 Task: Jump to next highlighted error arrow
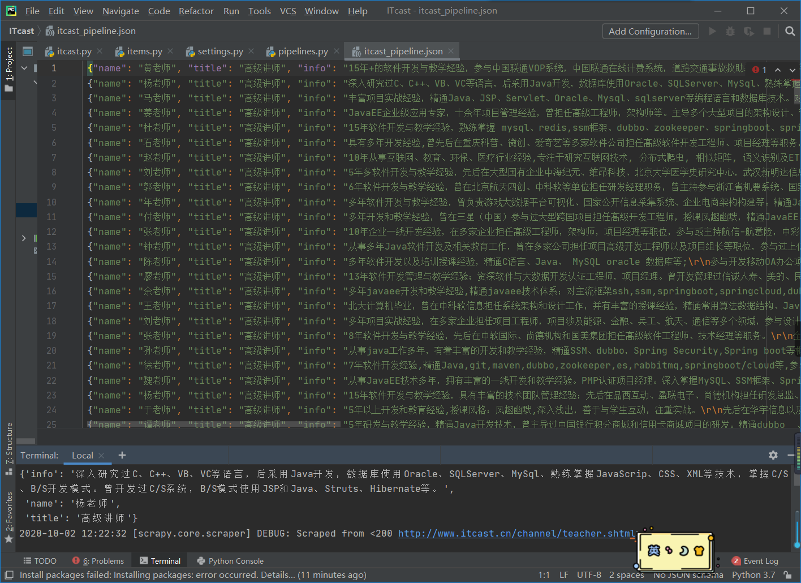[x=793, y=70]
